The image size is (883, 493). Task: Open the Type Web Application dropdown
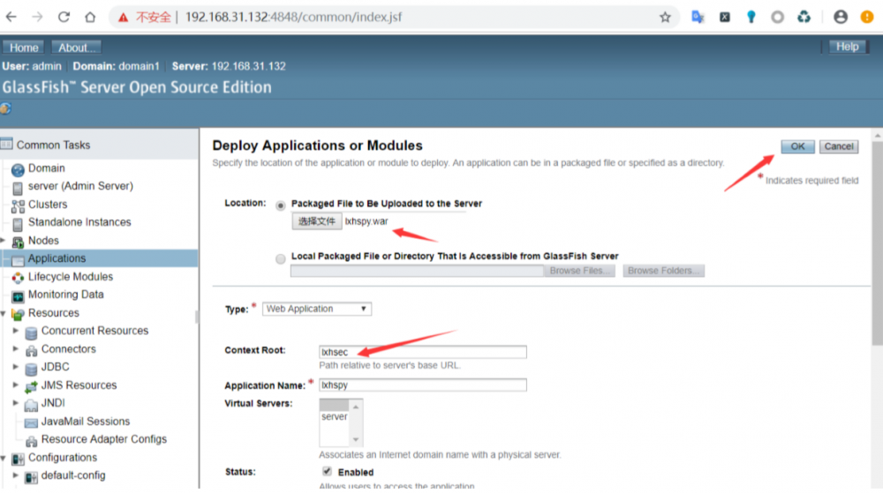pos(316,309)
